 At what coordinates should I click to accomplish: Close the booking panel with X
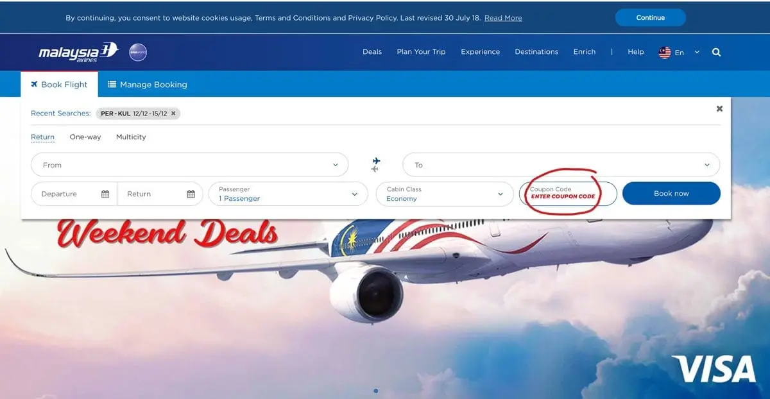719,108
